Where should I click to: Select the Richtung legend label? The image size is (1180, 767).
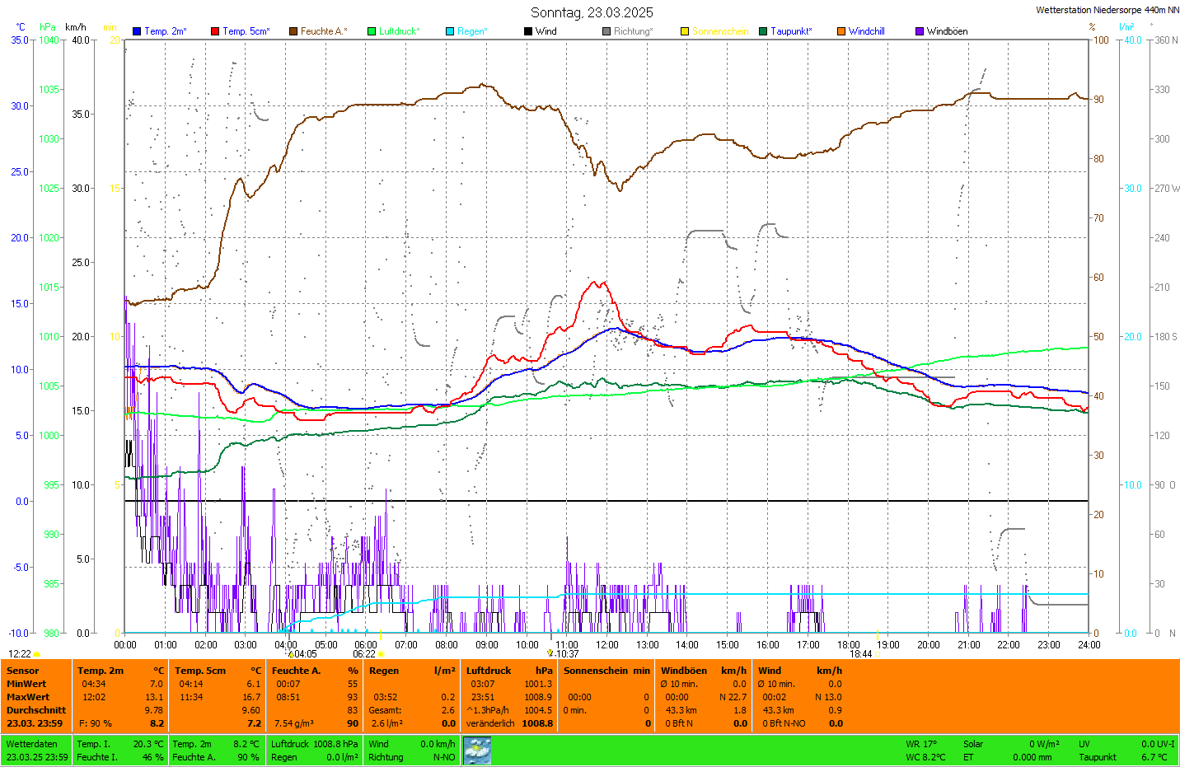633,31
